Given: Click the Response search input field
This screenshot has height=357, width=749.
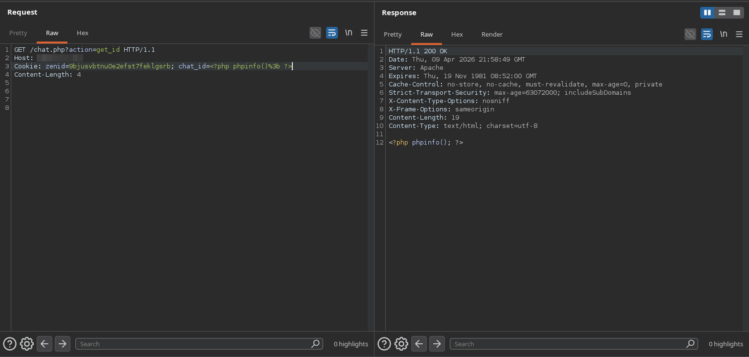Looking at the screenshot, I should coord(574,344).
